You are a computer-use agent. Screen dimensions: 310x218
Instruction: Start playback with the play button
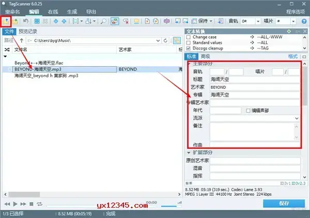tap(15, 204)
